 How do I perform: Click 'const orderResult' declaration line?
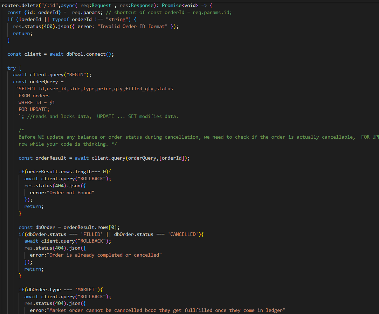pos(104,158)
